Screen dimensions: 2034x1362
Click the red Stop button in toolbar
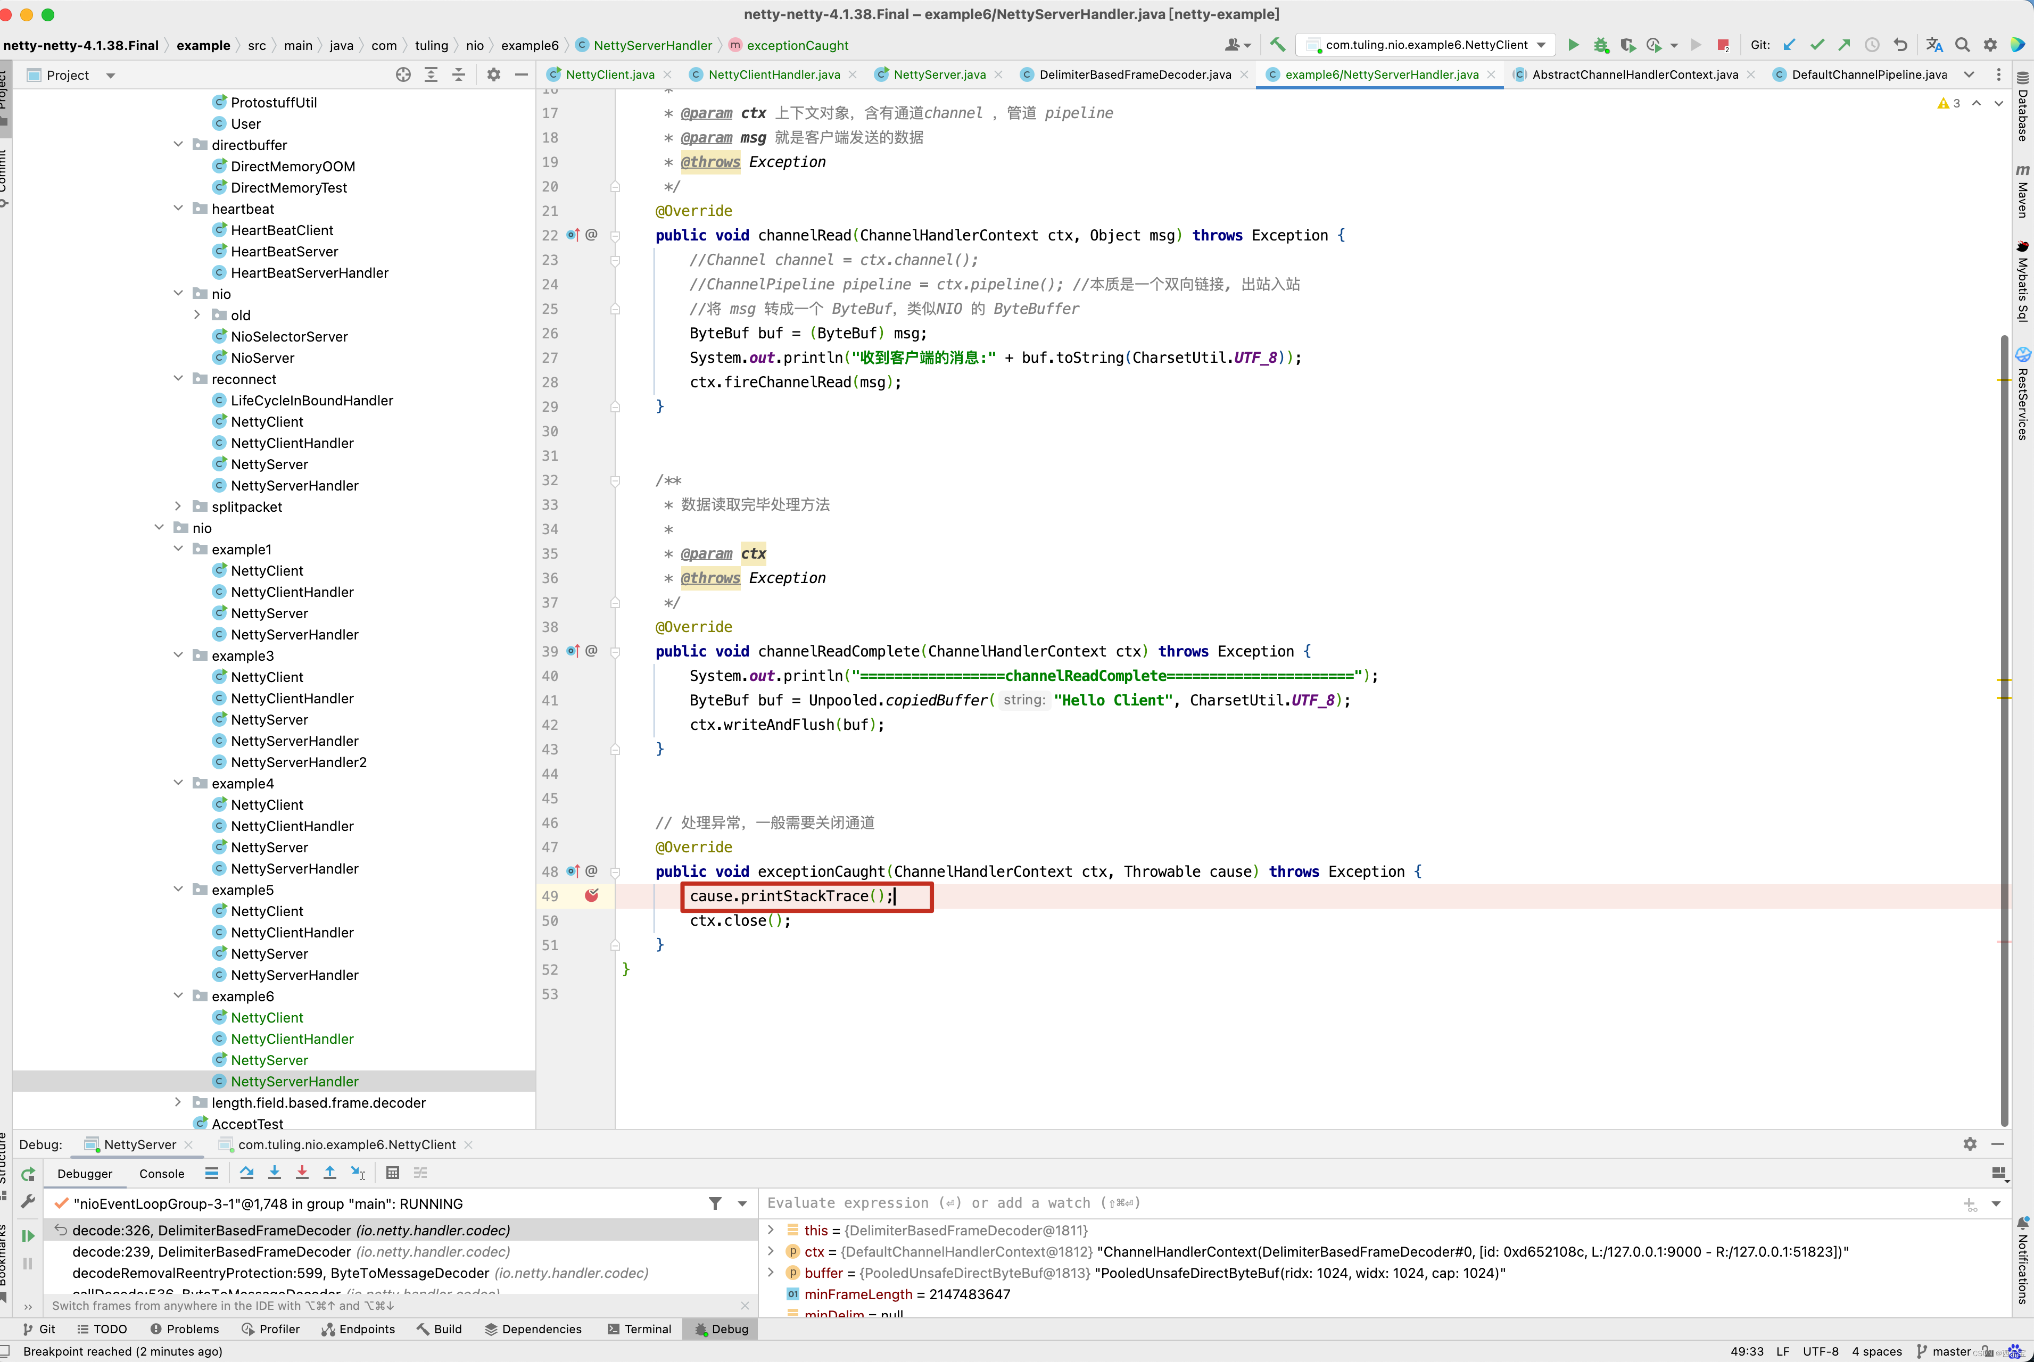tap(1722, 45)
